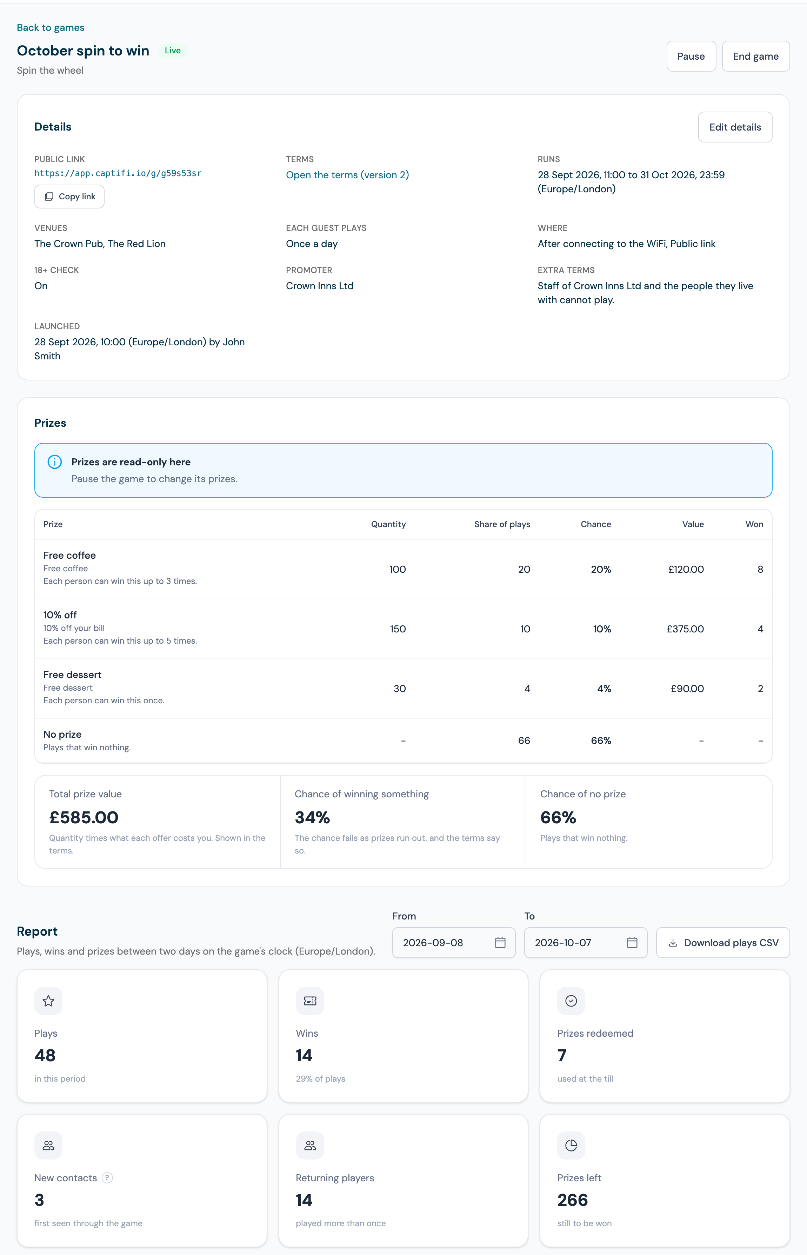Open the public link URL
The width and height of the screenshot is (807, 1255).
pyautogui.click(x=118, y=173)
